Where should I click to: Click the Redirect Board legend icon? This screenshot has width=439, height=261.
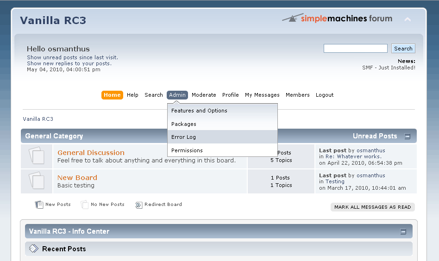[138, 205]
